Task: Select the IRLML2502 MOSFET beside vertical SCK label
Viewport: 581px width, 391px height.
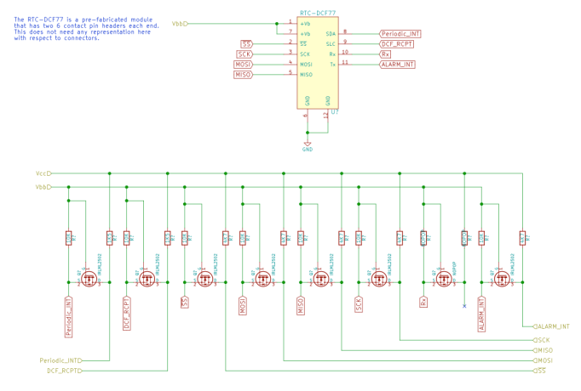Action: click(x=379, y=279)
